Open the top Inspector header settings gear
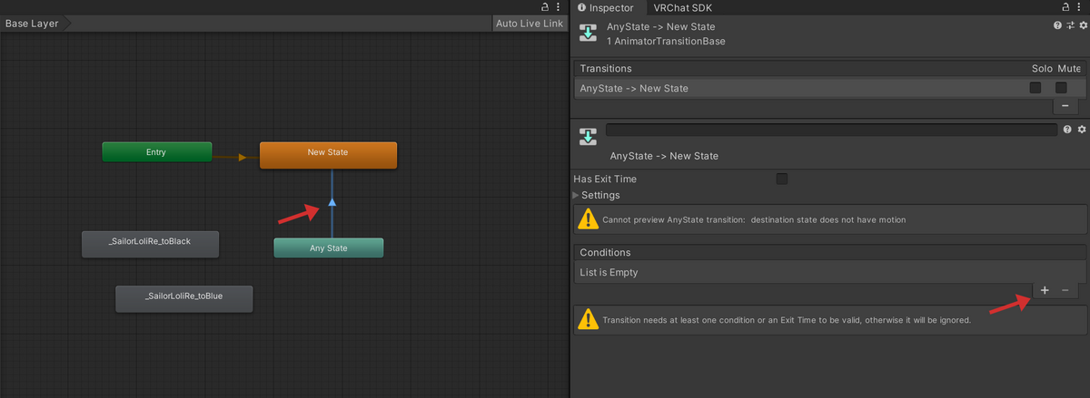This screenshot has height=398, width=1090. click(1081, 25)
